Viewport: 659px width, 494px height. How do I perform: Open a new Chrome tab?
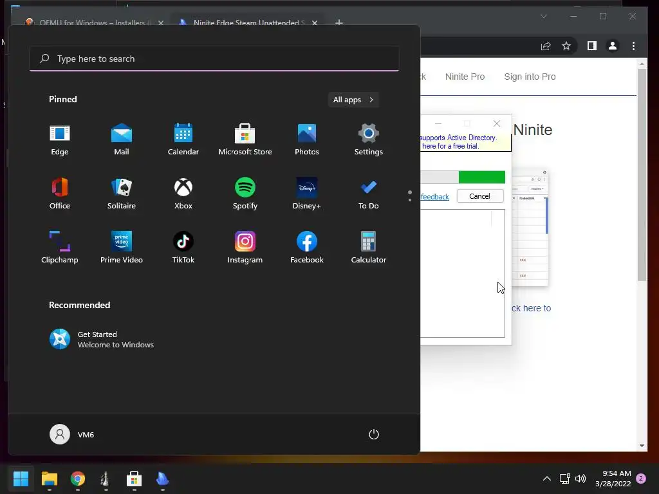(x=339, y=23)
